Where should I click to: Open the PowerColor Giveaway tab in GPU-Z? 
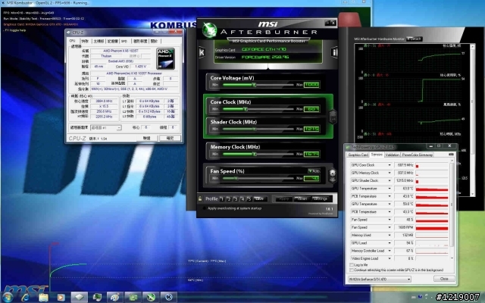pos(418,155)
